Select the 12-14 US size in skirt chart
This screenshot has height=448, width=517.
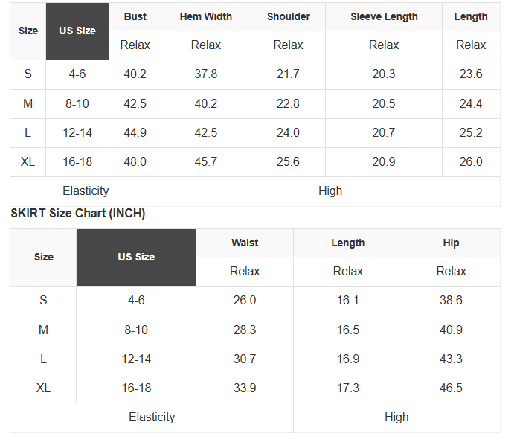tap(136, 359)
